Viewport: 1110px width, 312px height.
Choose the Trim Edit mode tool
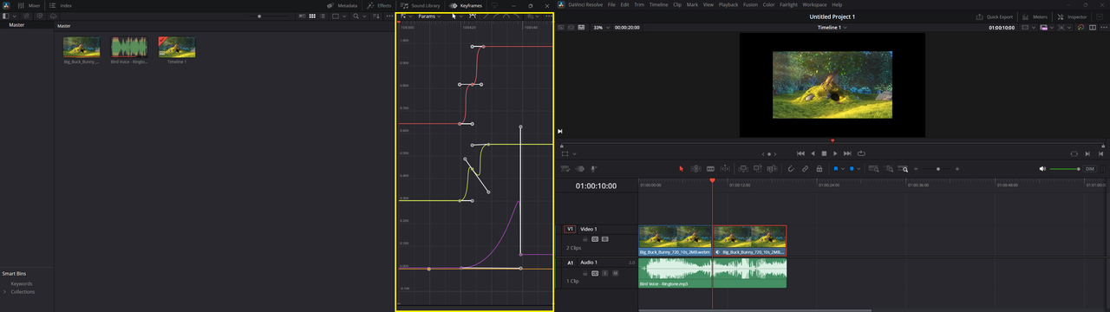695,169
